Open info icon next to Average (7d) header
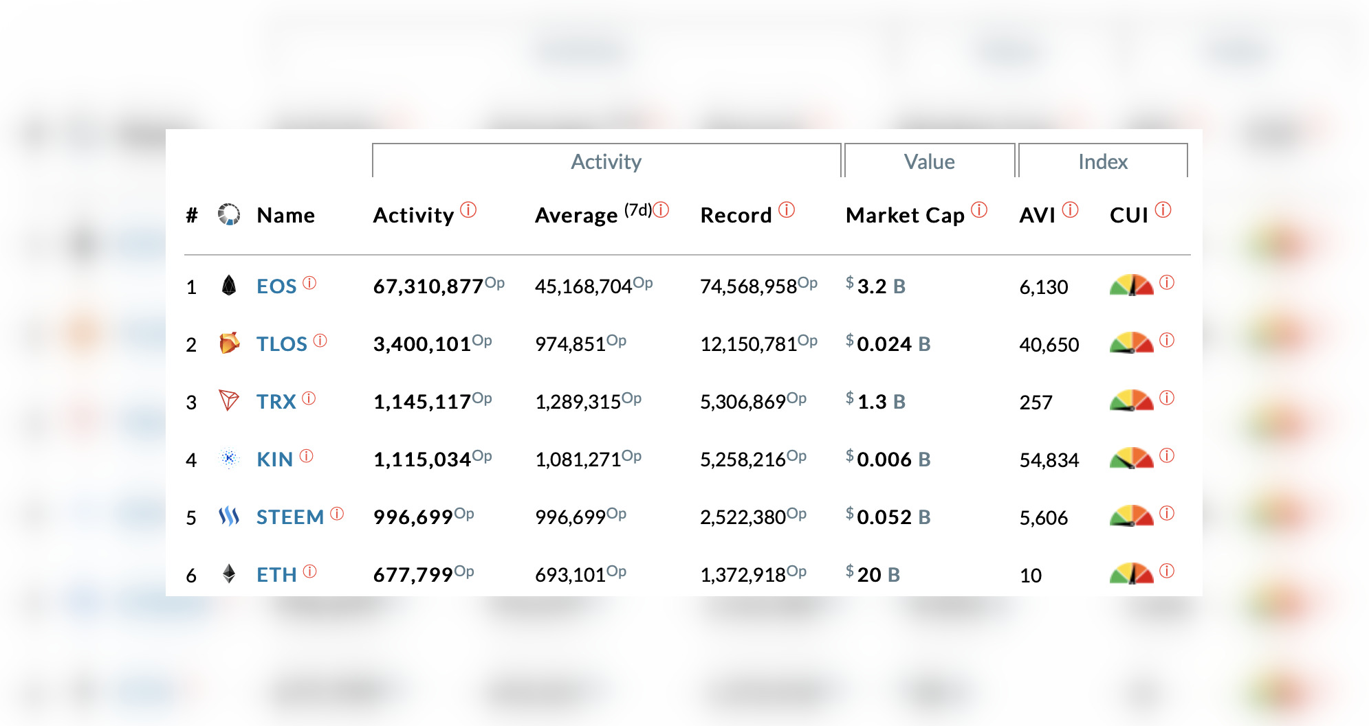This screenshot has height=726, width=1369. click(x=661, y=209)
